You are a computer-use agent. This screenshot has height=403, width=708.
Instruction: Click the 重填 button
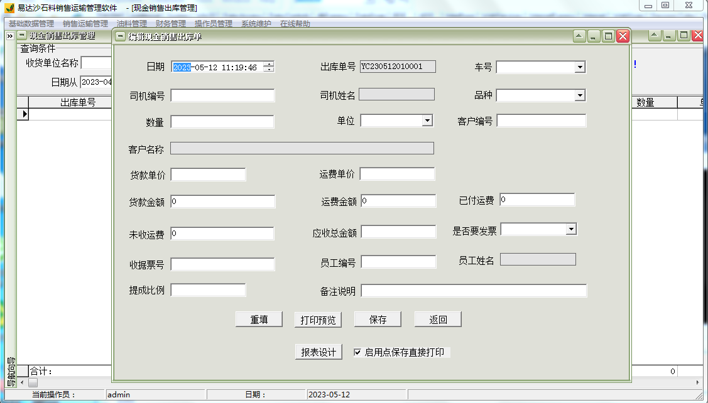click(259, 320)
